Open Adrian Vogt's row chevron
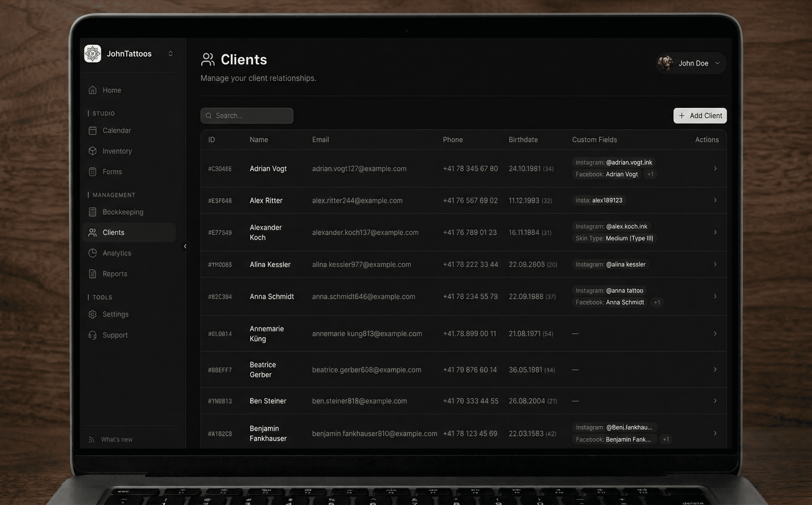This screenshot has width=812, height=505. pos(715,168)
